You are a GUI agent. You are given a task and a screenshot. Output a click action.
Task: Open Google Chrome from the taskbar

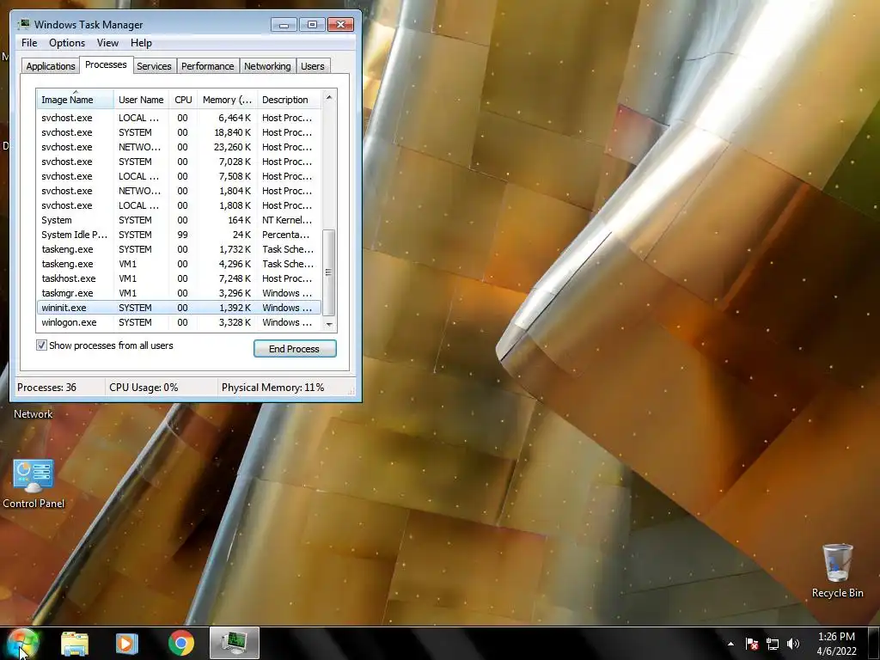[180, 644]
